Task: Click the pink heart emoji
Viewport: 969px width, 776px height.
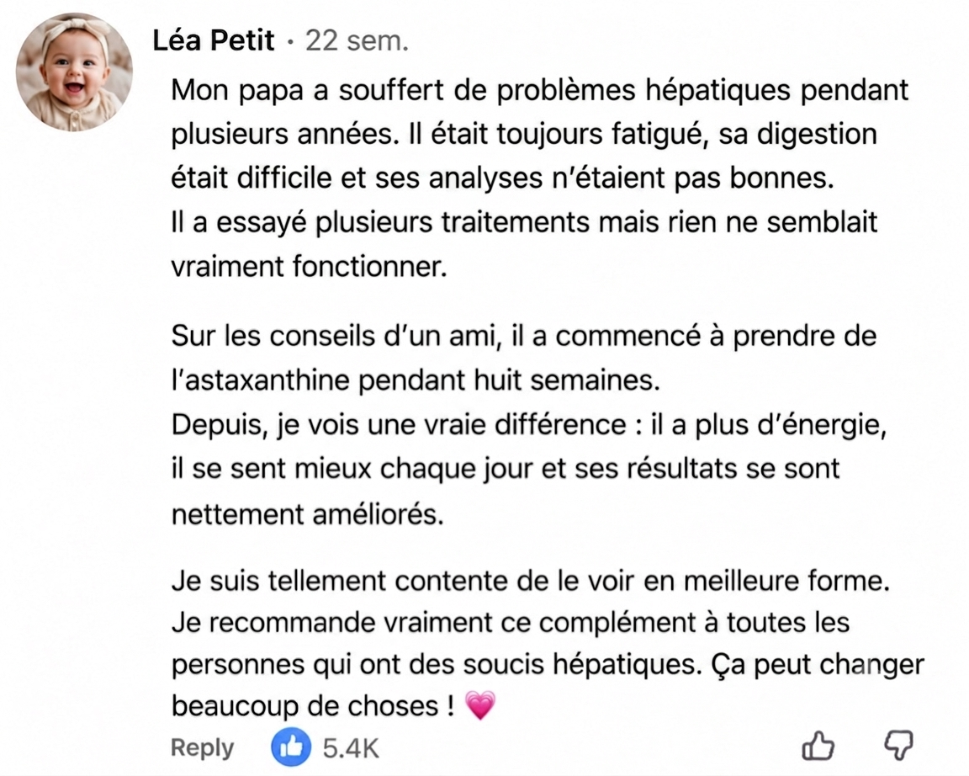Action: [x=480, y=705]
